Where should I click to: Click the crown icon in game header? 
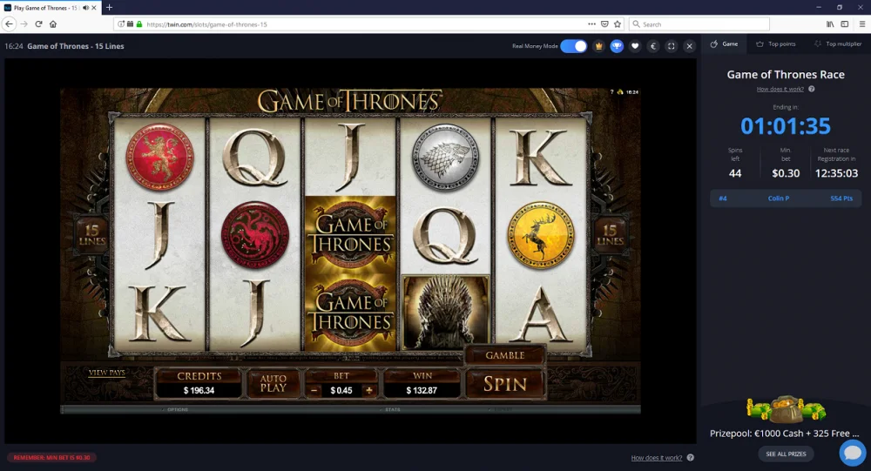[599, 46]
